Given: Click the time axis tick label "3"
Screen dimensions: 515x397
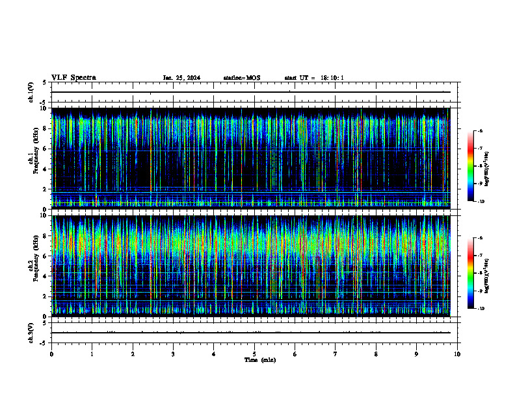Looking at the screenshot, I should pos(173,354).
